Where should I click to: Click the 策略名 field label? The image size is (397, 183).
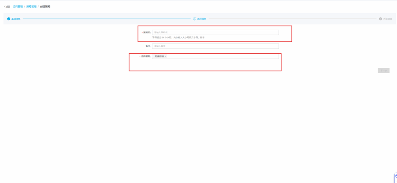tap(147, 33)
